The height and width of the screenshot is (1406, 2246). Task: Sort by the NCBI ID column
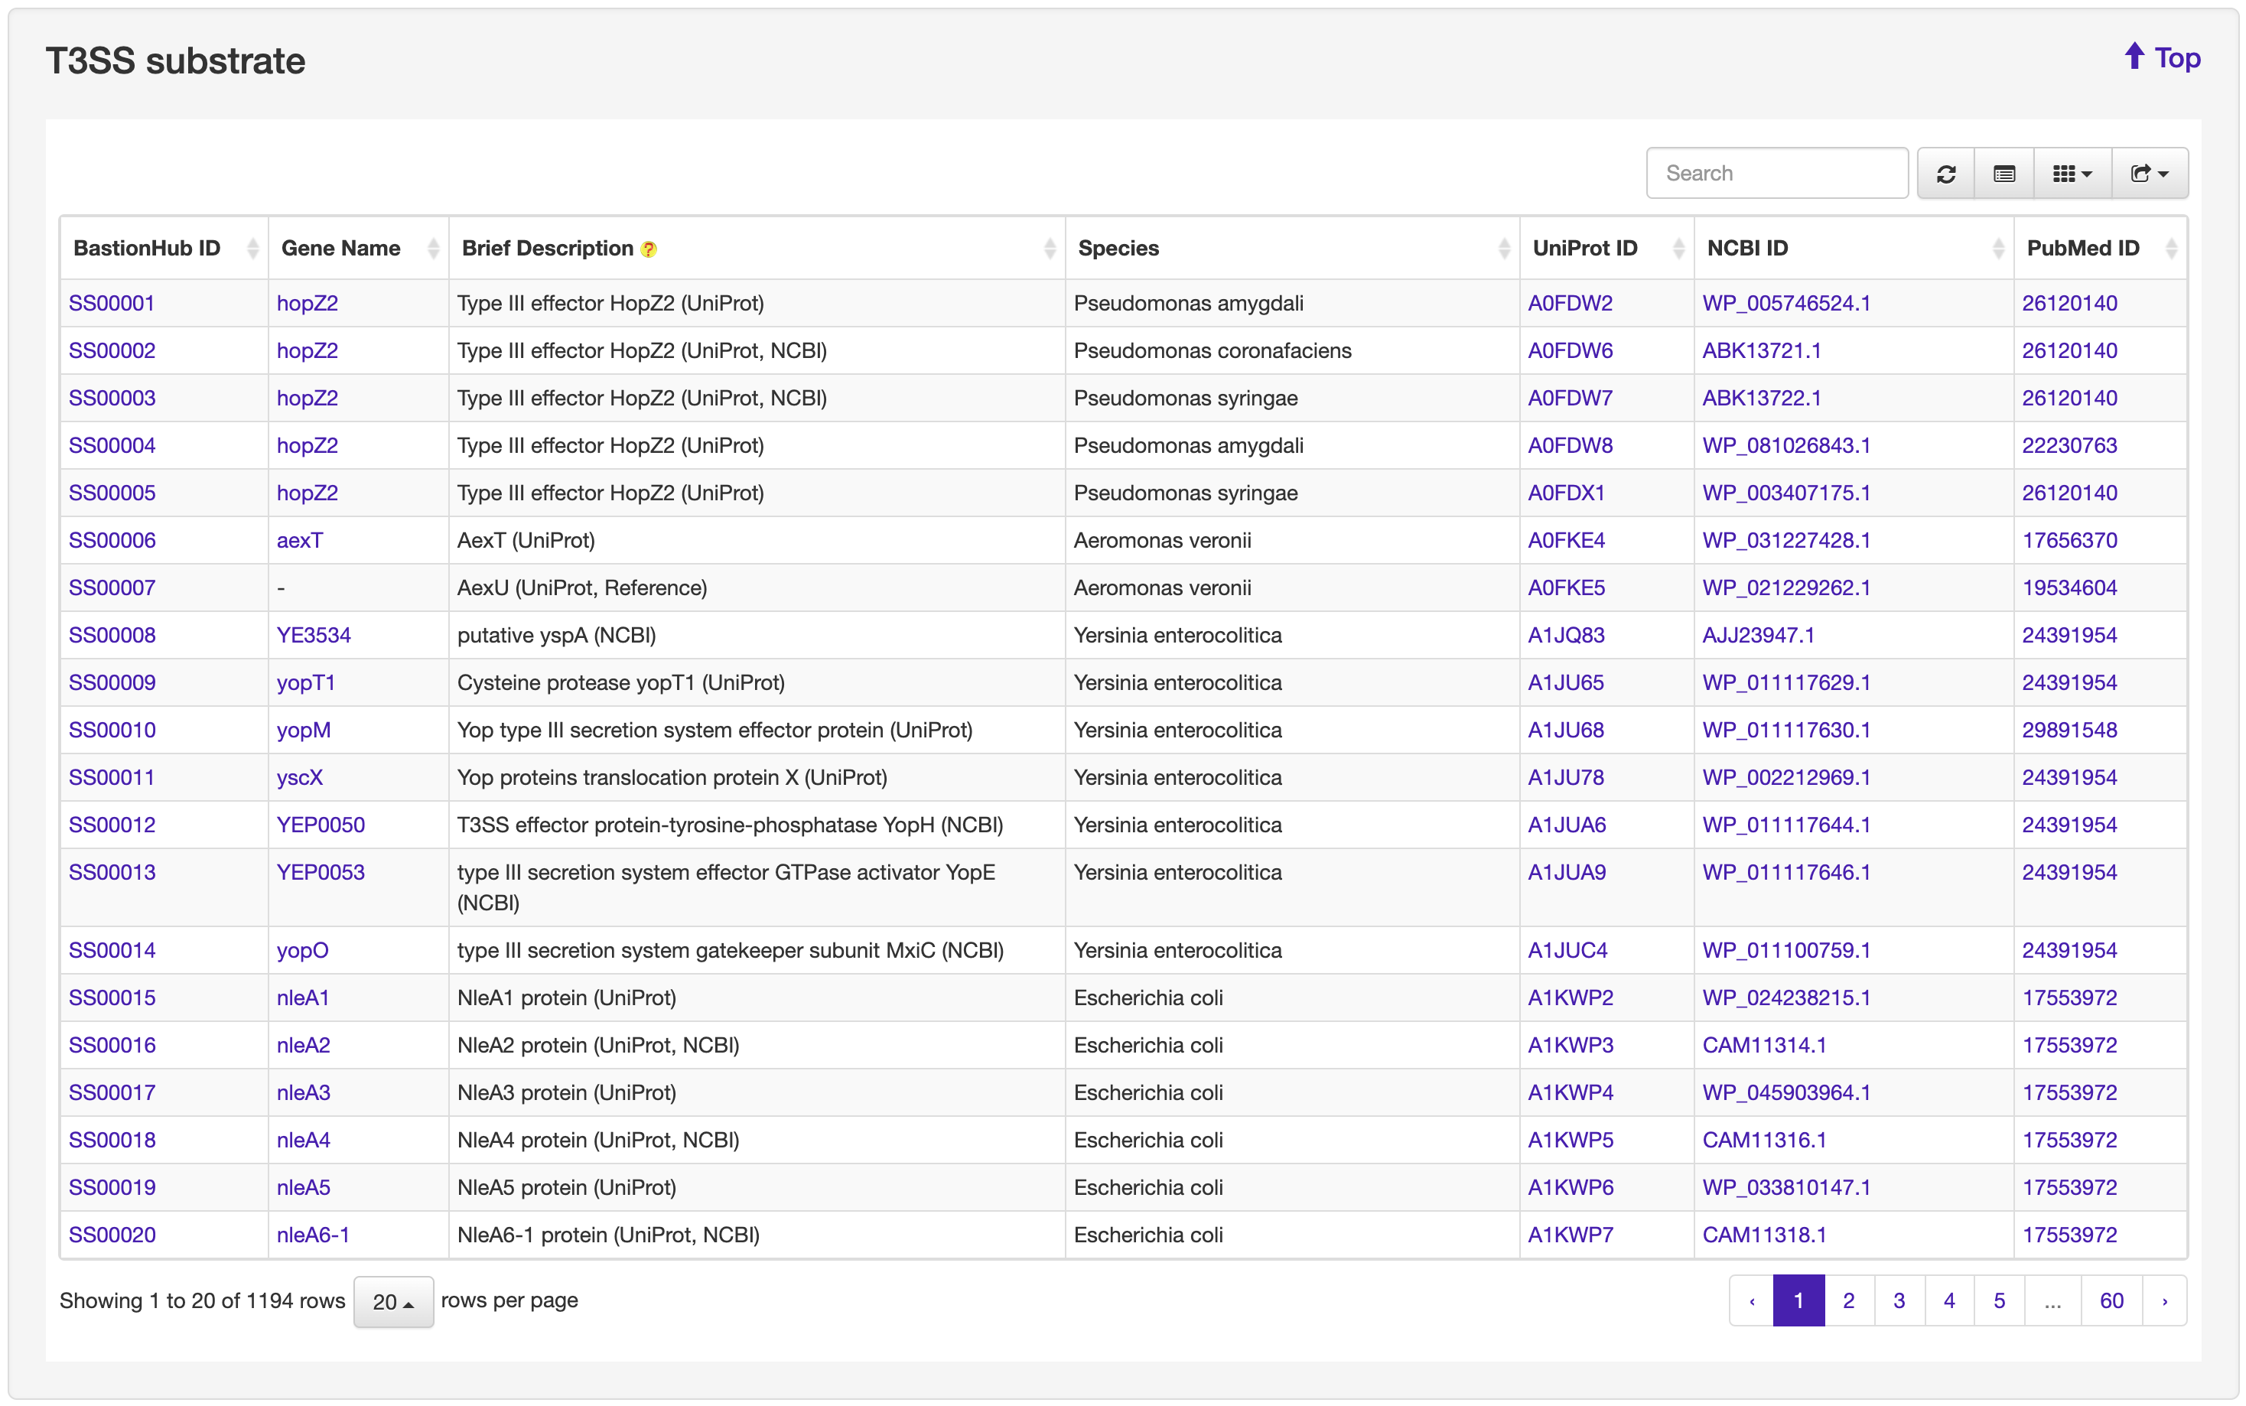1998,249
